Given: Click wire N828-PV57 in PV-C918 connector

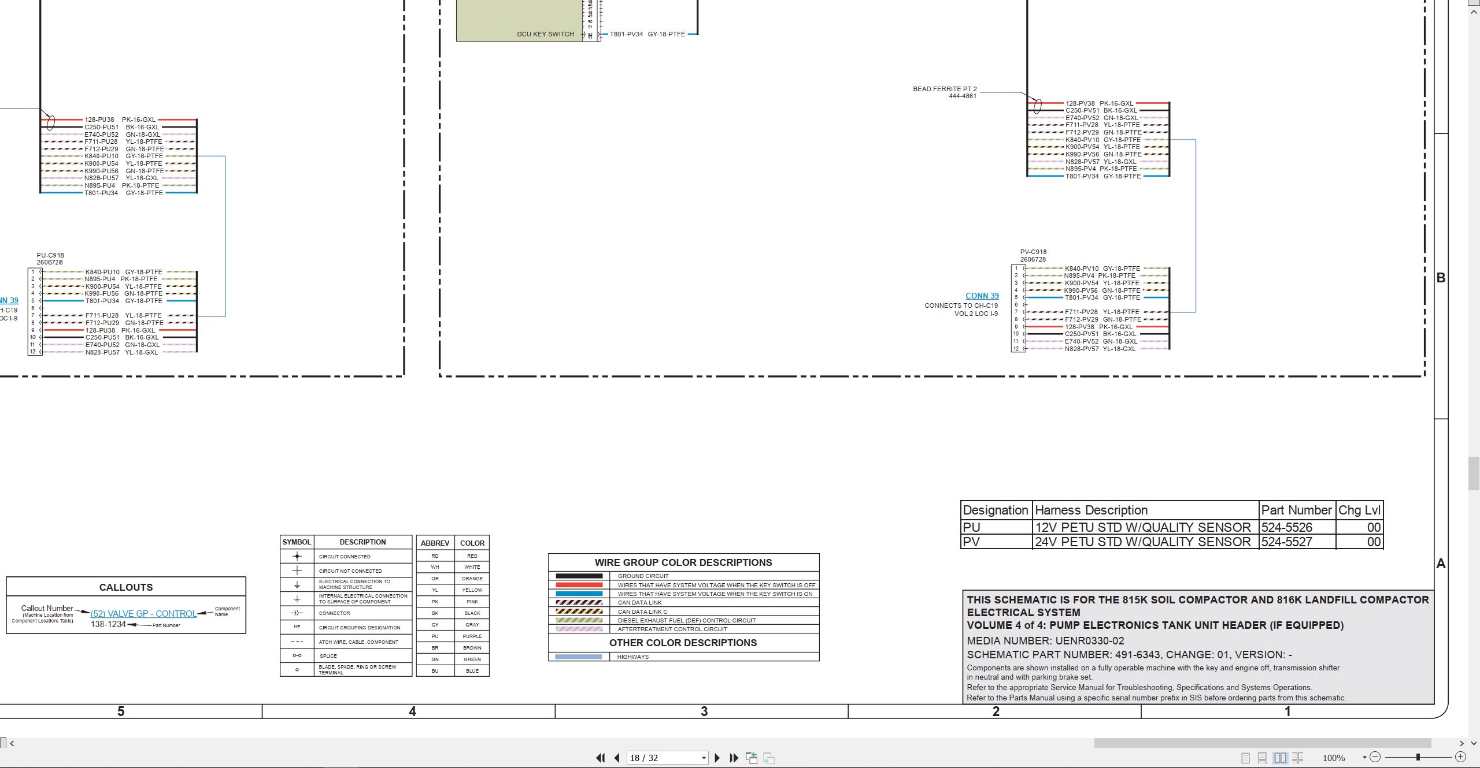Looking at the screenshot, I should 1100,349.
